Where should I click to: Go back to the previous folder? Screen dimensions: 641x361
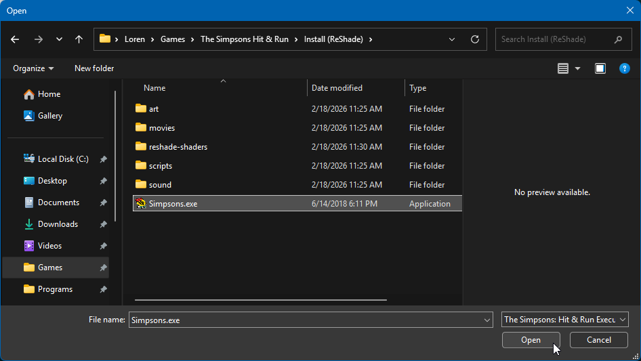pos(15,39)
